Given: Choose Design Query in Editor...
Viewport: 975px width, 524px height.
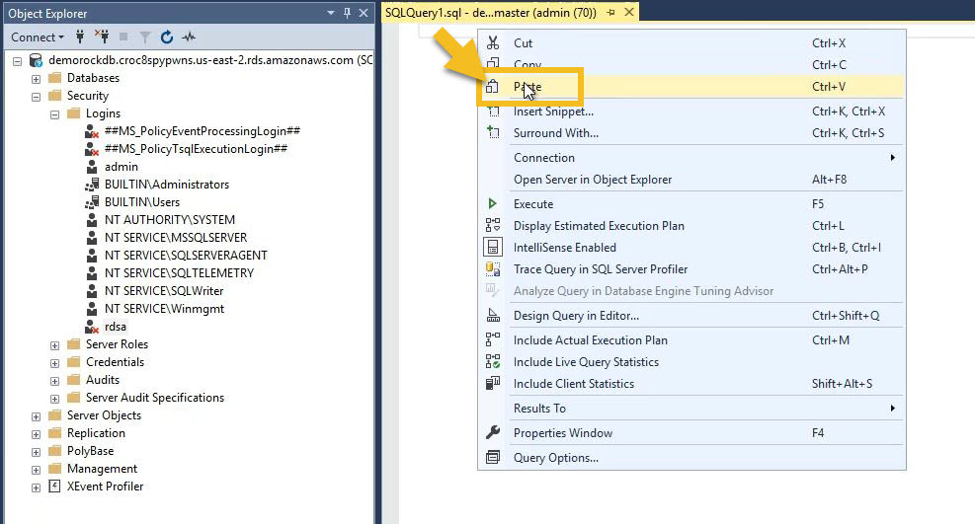Looking at the screenshot, I should click(691, 316).
